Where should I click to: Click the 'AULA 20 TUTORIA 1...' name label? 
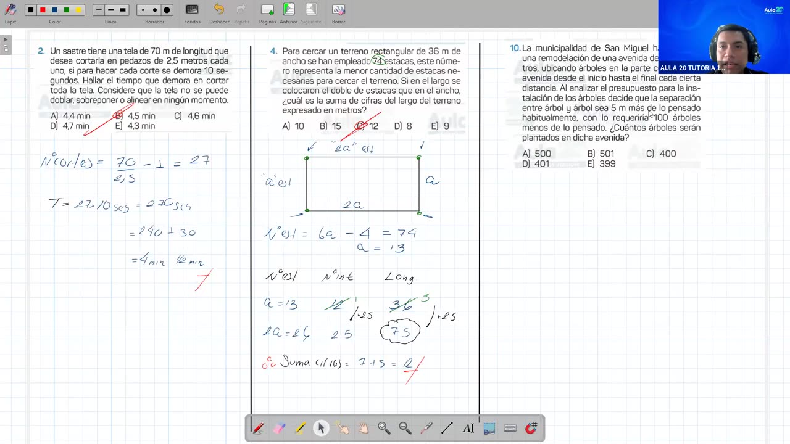pyautogui.click(x=692, y=68)
